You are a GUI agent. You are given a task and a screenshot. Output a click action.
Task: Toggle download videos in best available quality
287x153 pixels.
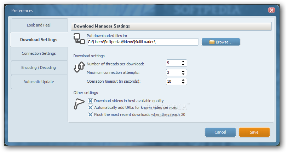[x=91, y=101]
